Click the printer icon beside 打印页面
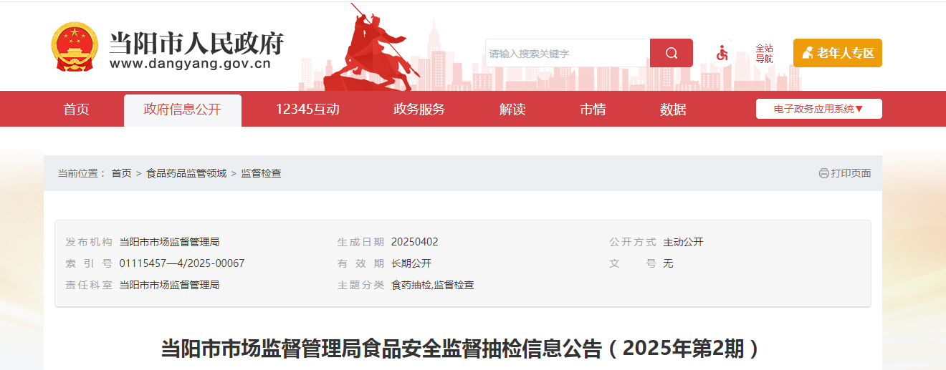Screen dimensions: 946x370 824,173
